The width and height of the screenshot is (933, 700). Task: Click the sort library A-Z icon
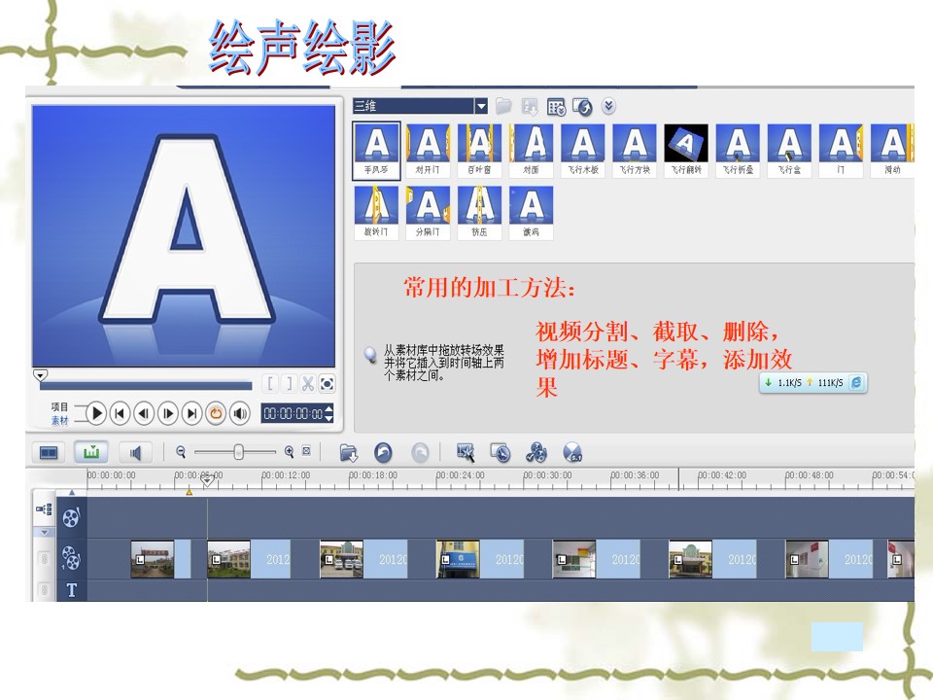click(529, 107)
